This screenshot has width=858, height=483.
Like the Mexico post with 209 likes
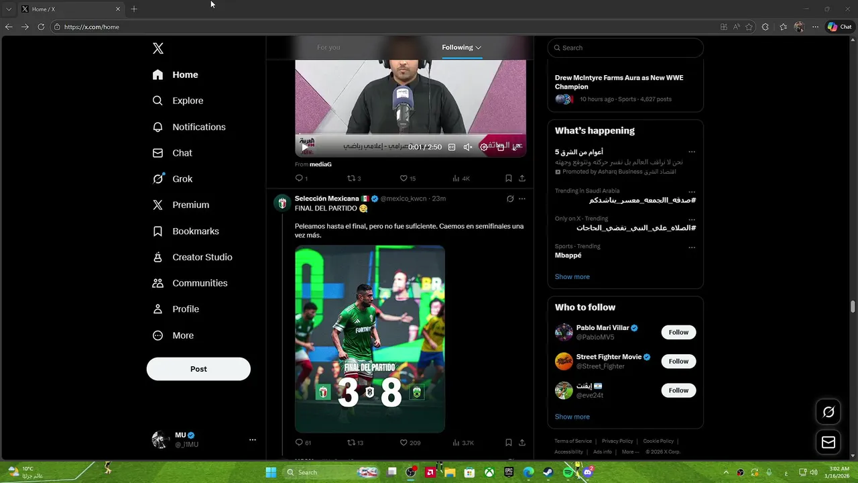pyautogui.click(x=410, y=443)
